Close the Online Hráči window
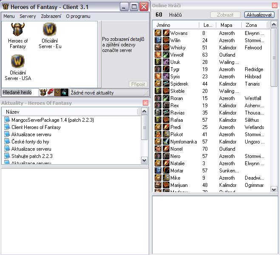This screenshot has height=255, width=280. [x=274, y=6]
